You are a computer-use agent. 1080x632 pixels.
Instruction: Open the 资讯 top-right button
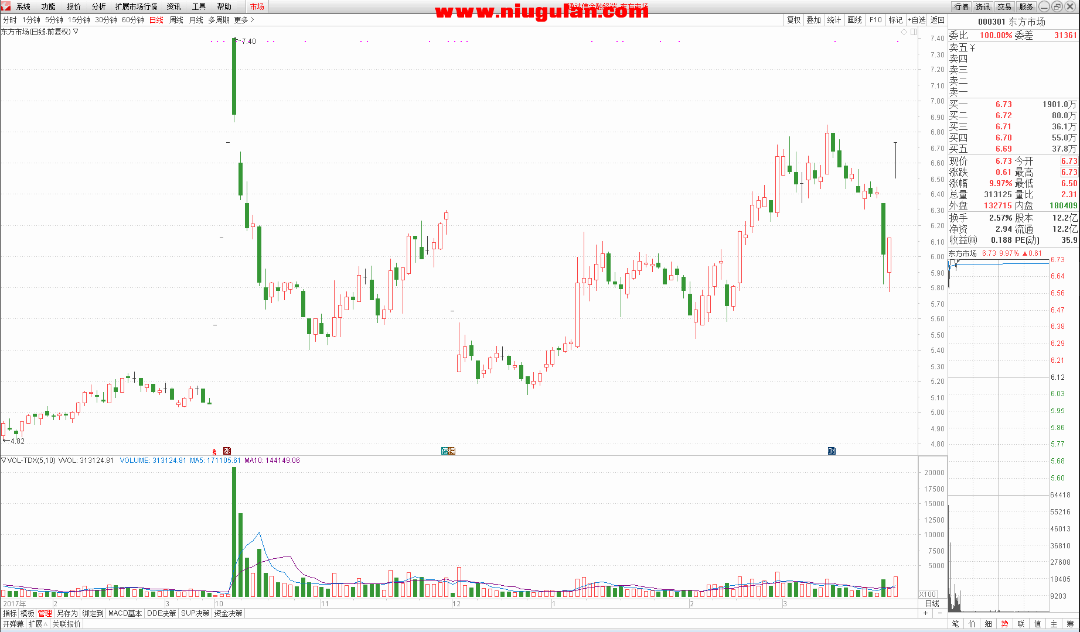[983, 6]
